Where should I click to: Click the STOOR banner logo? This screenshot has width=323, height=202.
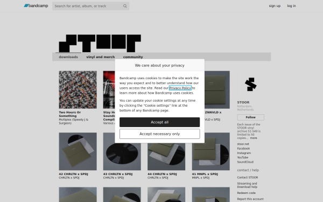pos(100,43)
